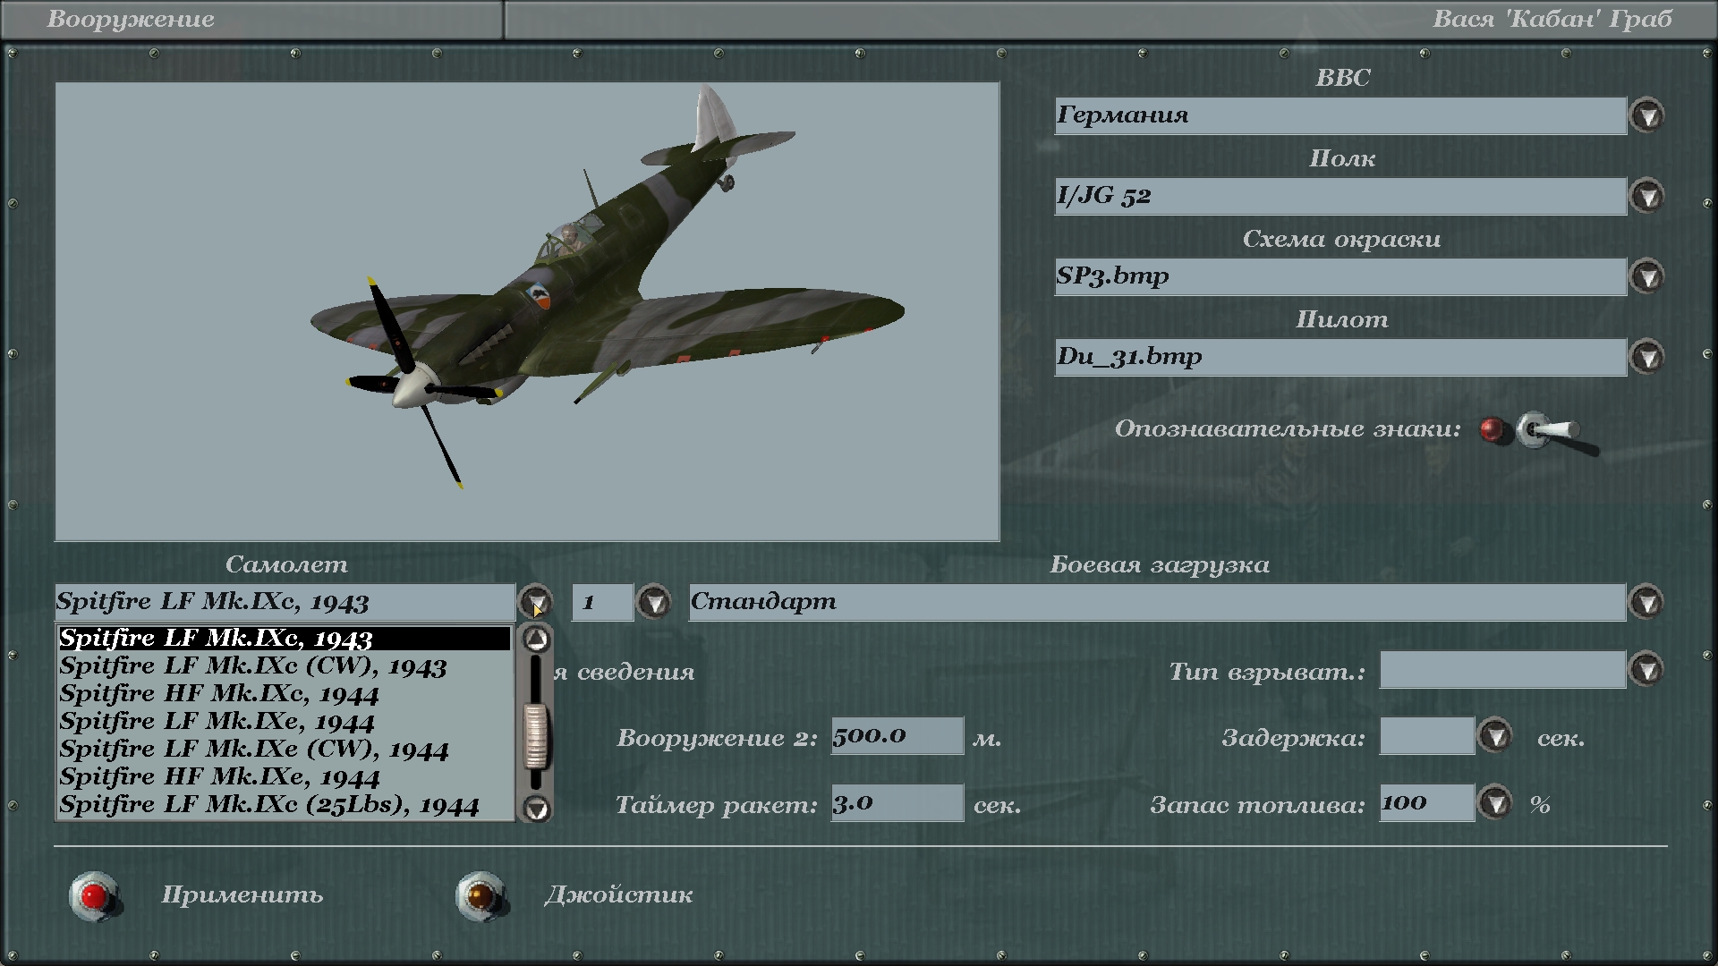Click the SP3.bmp skin field
The height and width of the screenshot is (966, 1718).
[x=1340, y=277]
